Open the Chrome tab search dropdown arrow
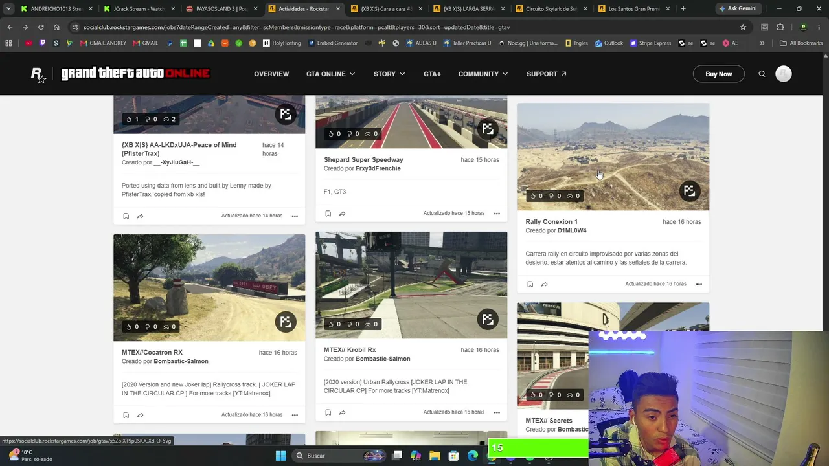This screenshot has width=829, height=466. click(8, 9)
